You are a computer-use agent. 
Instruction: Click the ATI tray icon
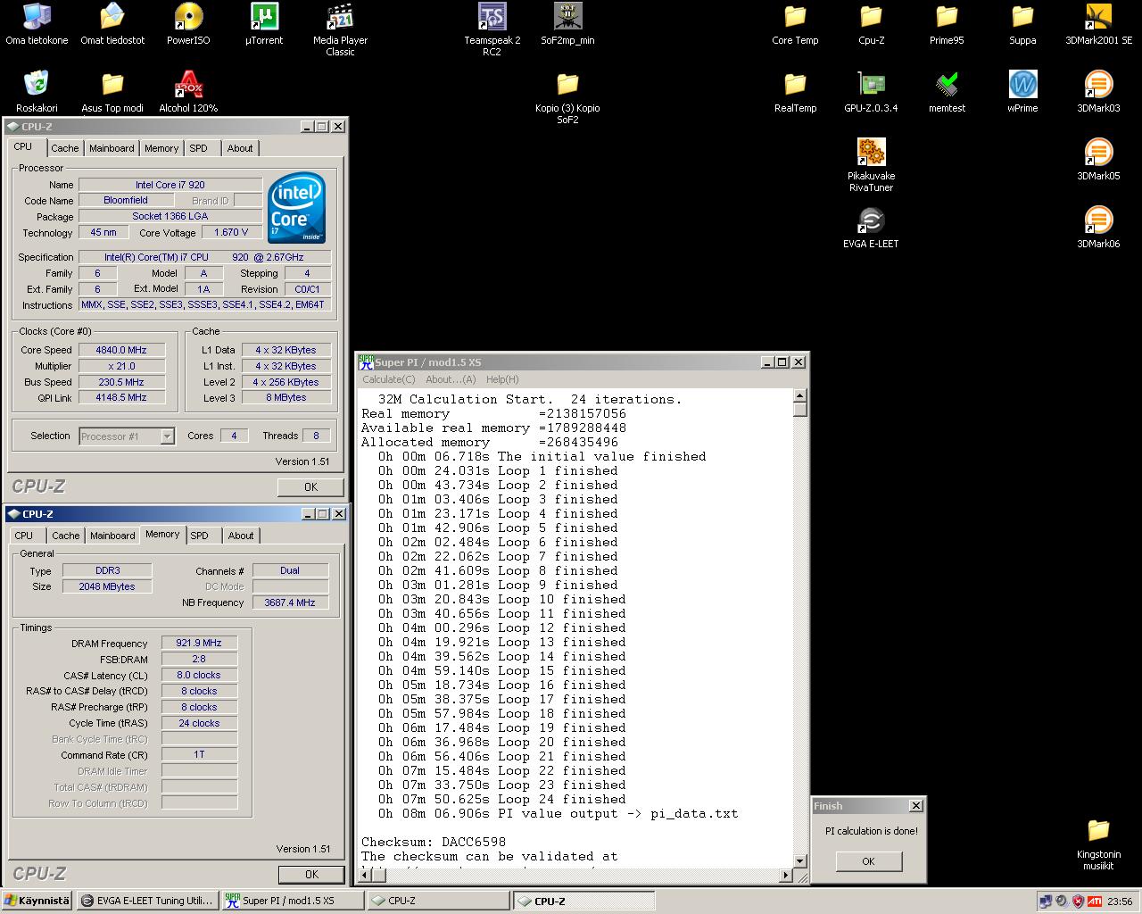pos(1094,902)
